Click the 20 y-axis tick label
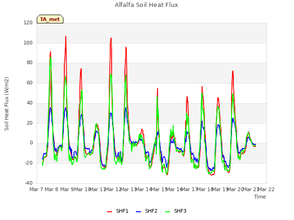This screenshot has width=294, height=220. 29,123
